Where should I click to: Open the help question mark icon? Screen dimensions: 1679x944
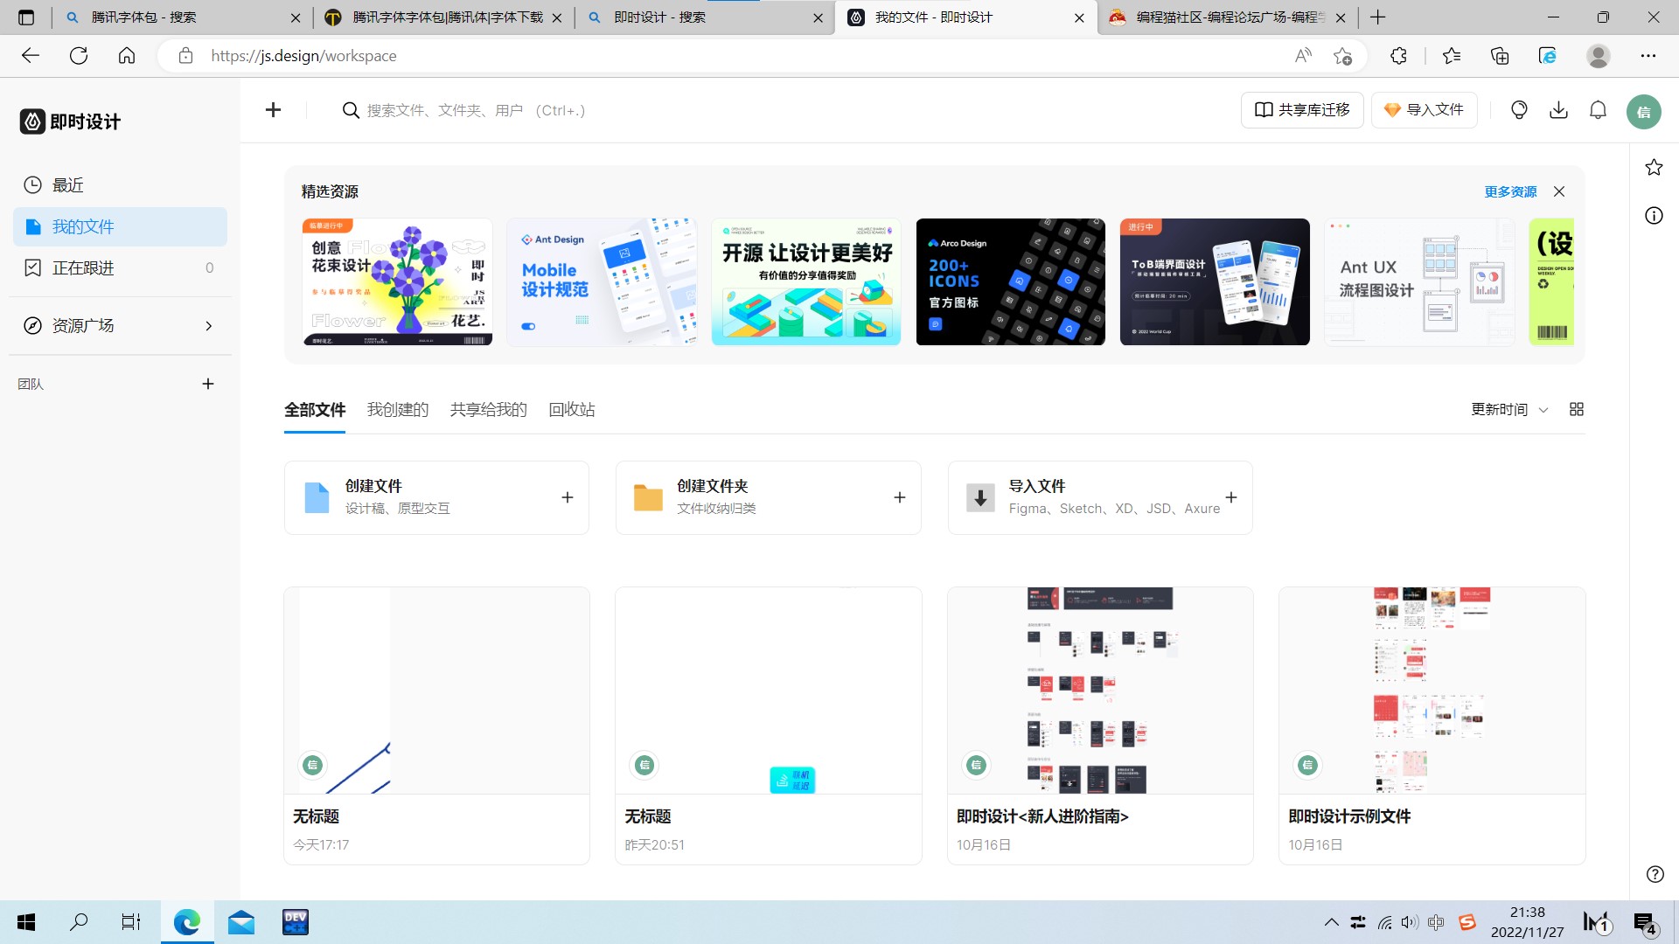pos(1655,874)
